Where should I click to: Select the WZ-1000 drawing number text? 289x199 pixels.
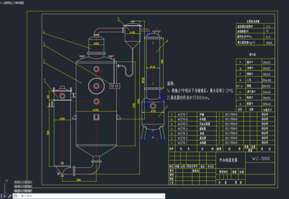coord(261,159)
